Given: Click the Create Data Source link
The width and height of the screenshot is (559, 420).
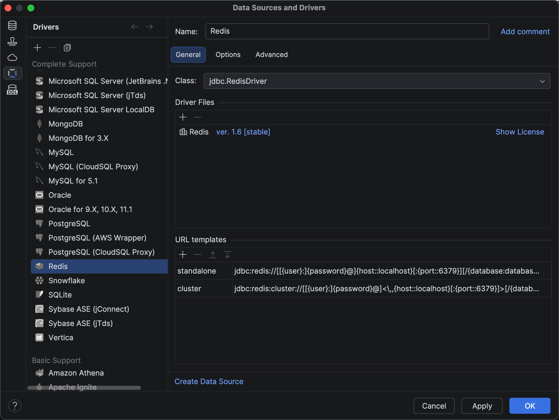Looking at the screenshot, I should [x=209, y=382].
